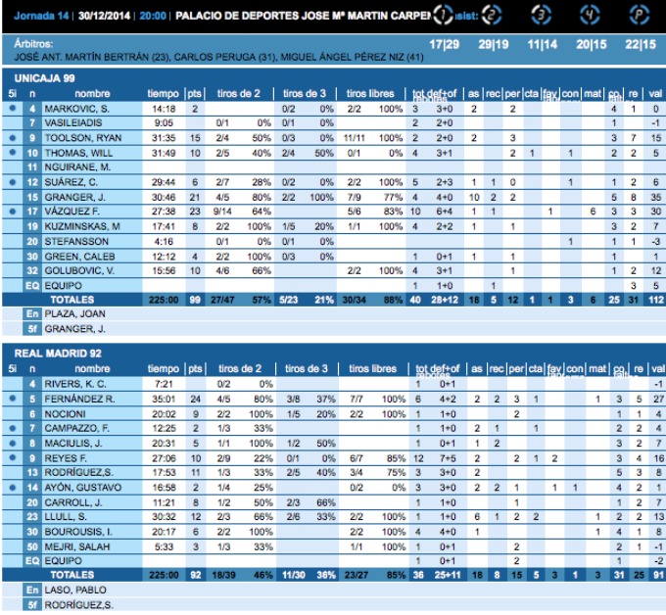Select the fourth quarter circle icon

[590, 15]
